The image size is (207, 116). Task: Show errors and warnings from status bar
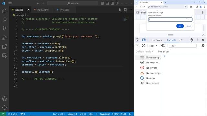coord(13,114)
